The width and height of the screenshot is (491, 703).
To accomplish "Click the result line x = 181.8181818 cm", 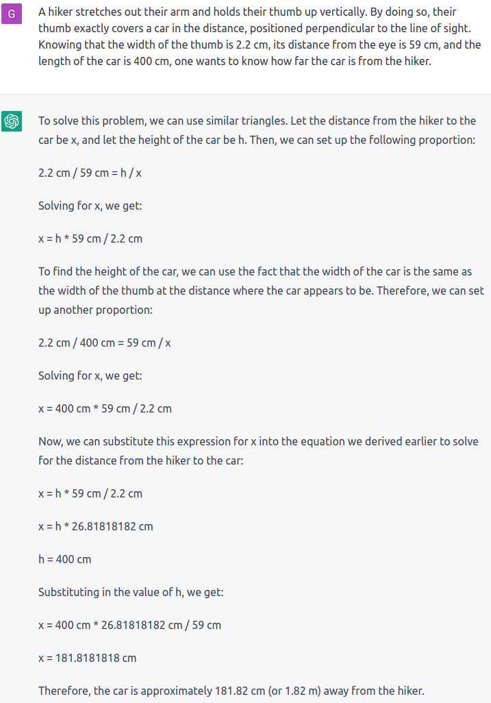I will point(88,658).
